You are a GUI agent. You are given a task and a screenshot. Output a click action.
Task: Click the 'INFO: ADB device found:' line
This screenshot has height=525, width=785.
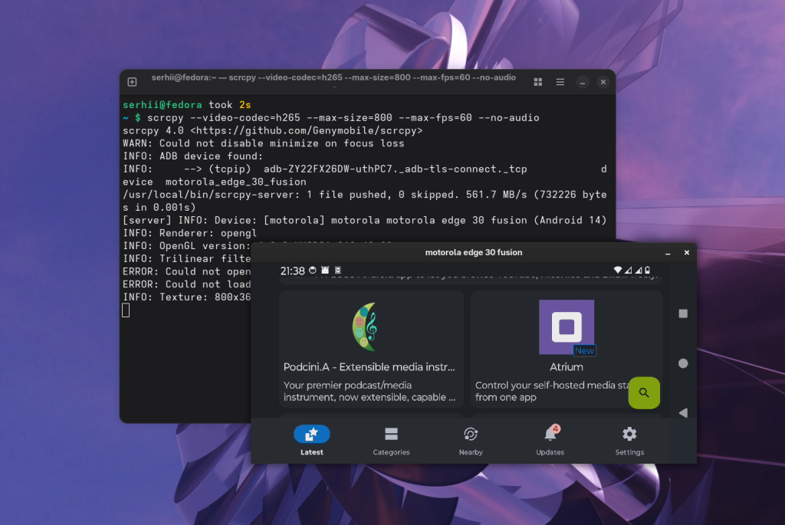tap(192, 156)
